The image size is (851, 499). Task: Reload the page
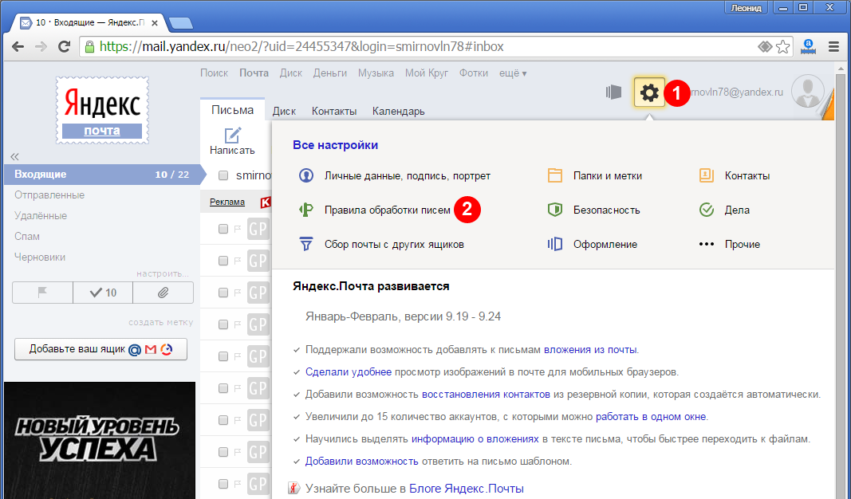(64, 47)
